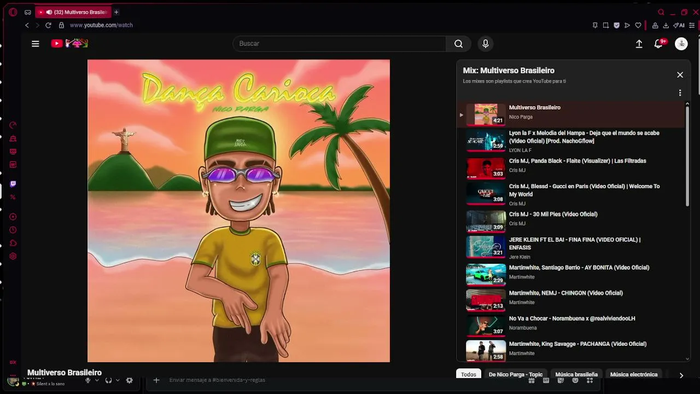The height and width of the screenshot is (394, 700).
Task: Click the Discord message input field
Action: (x=345, y=380)
